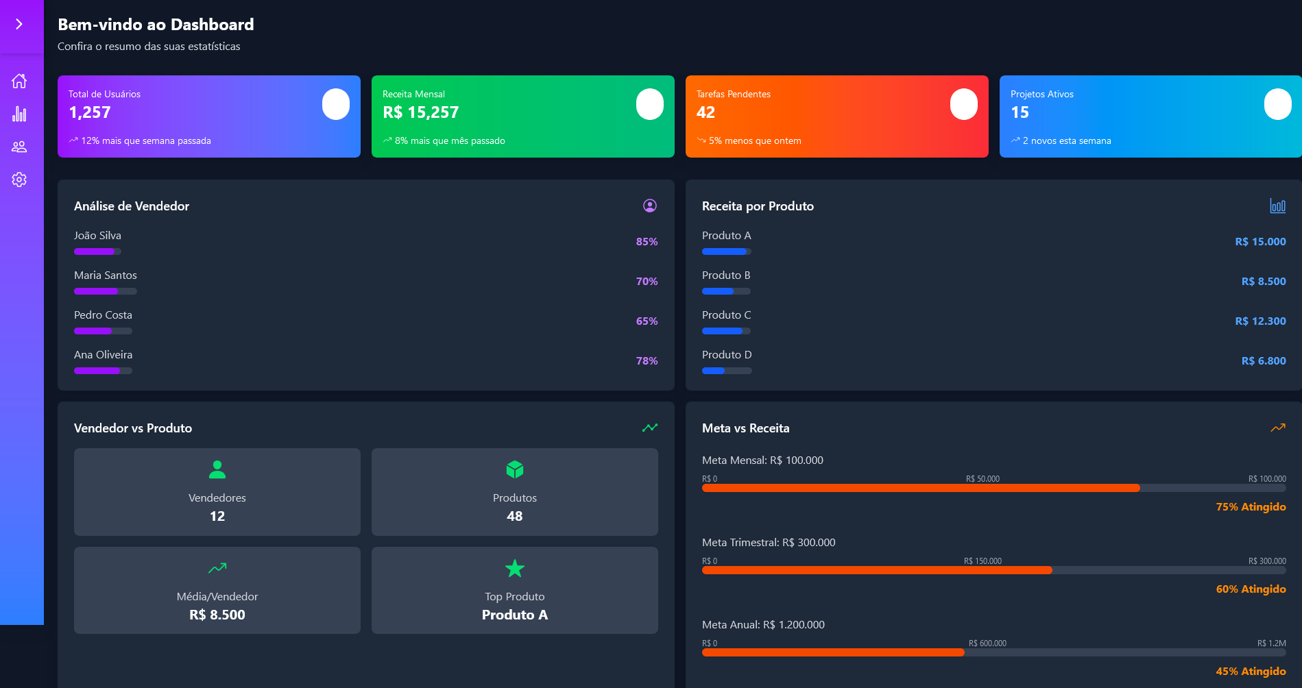
Task: Click the circle icon on Receita Mensal card
Action: (x=649, y=103)
